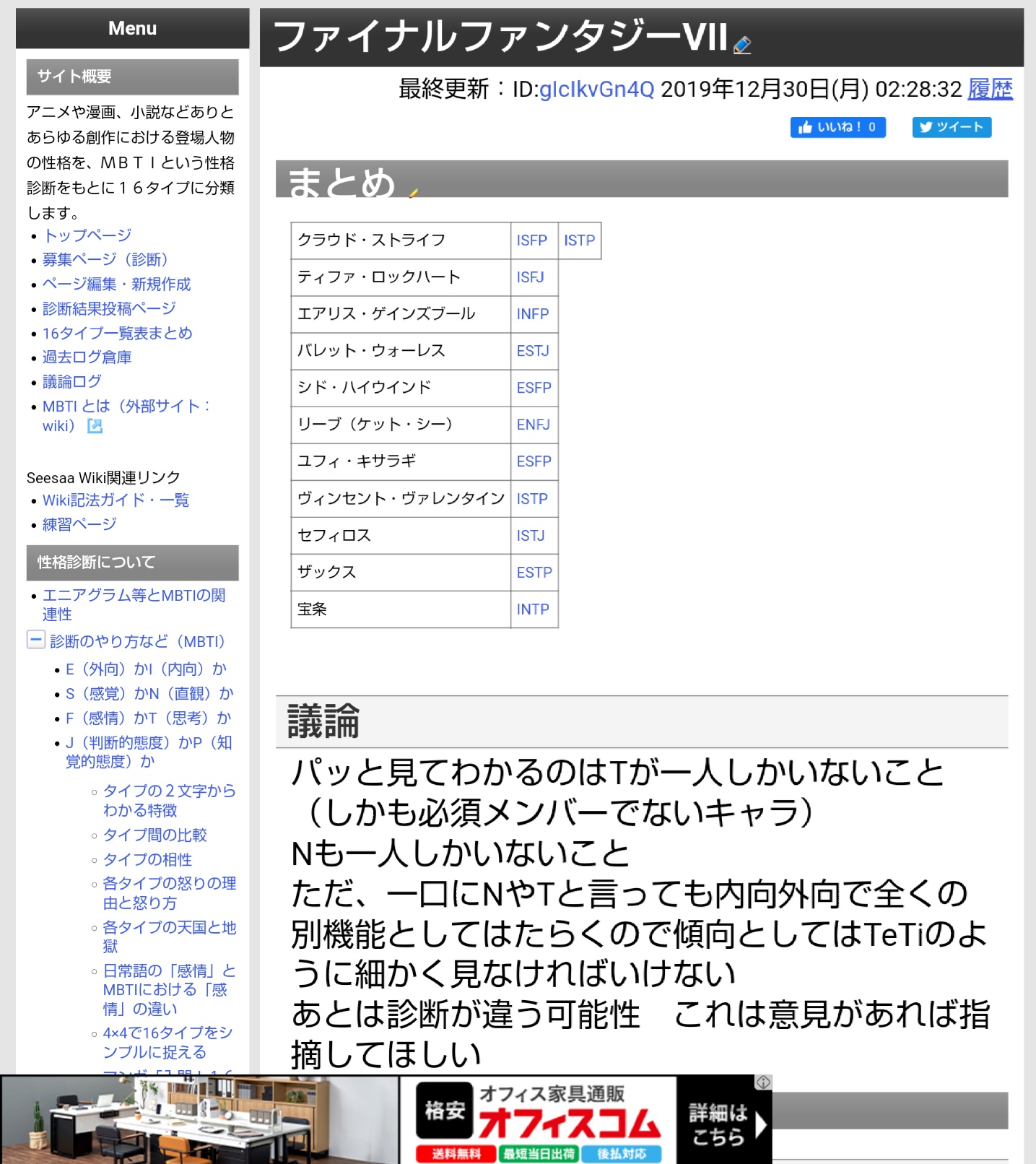Click the ザックス name cell
This screenshot has height=1164, width=1036.
click(x=401, y=573)
